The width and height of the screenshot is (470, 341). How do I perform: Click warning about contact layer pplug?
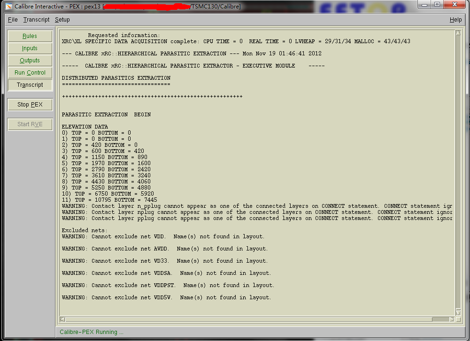[x=257, y=218]
